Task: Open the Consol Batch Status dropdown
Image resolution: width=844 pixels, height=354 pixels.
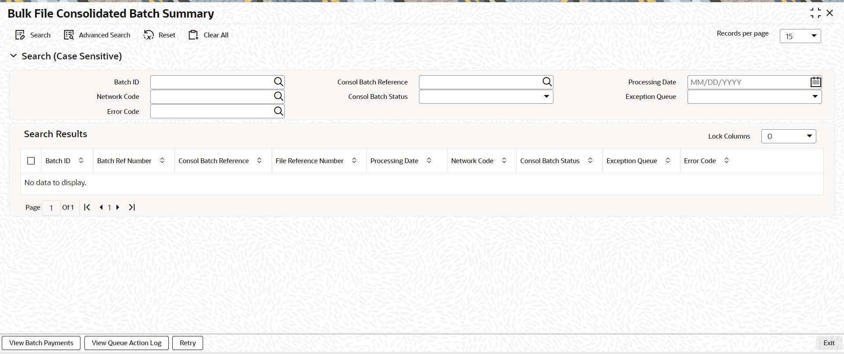Action: click(x=486, y=97)
